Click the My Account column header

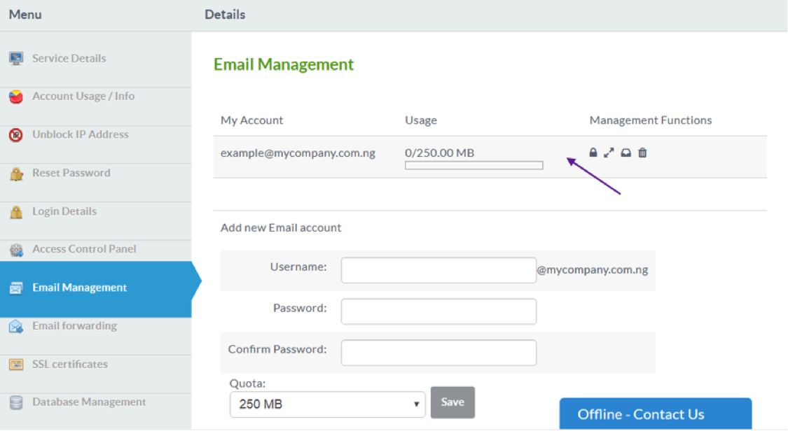pos(251,120)
